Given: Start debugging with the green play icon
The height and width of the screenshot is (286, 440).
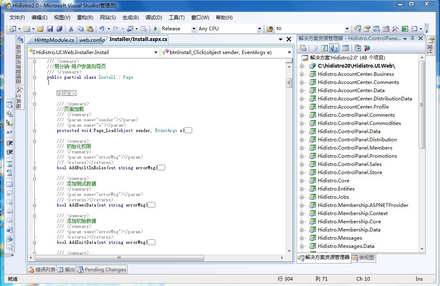Looking at the screenshot, I should 155,29.
